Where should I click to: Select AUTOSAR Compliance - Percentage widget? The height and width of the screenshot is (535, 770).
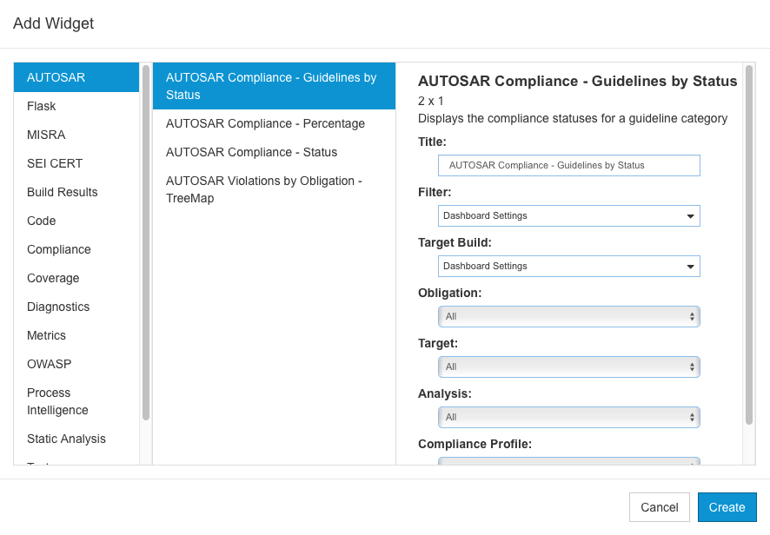point(274,123)
